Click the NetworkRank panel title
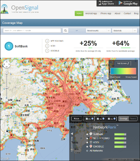Viewport: 140px width, 161px height. coord(106,127)
